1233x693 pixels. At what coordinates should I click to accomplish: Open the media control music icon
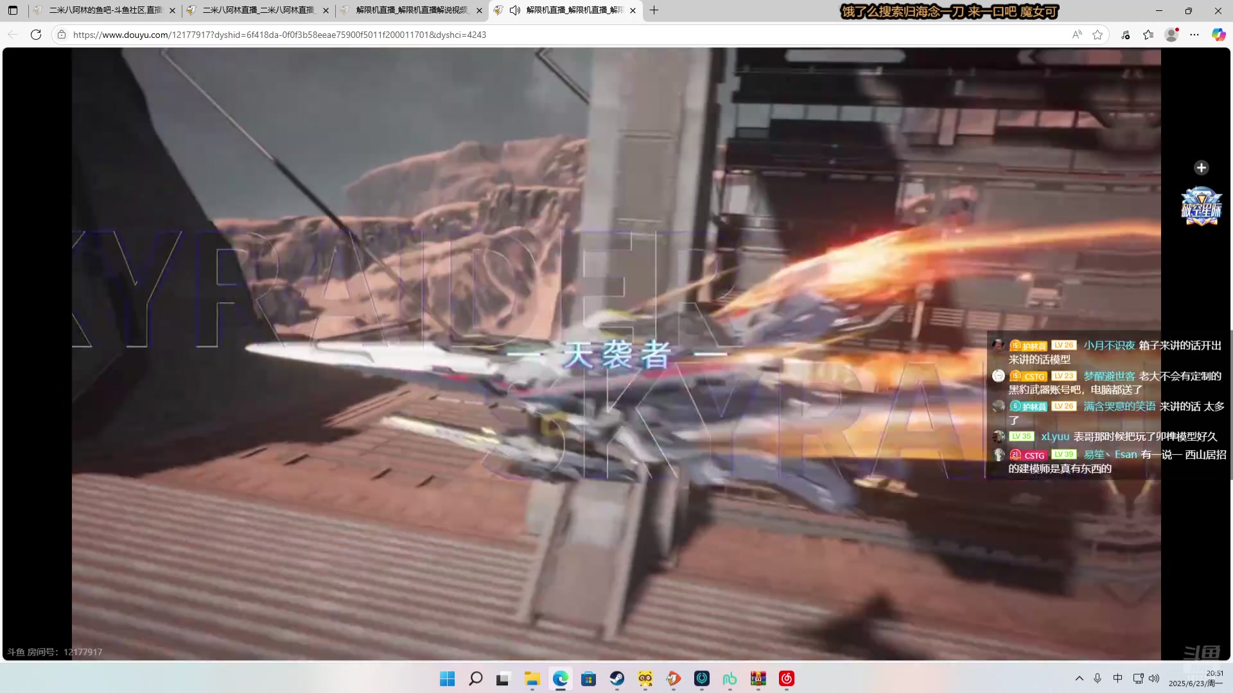click(1126, 35)
